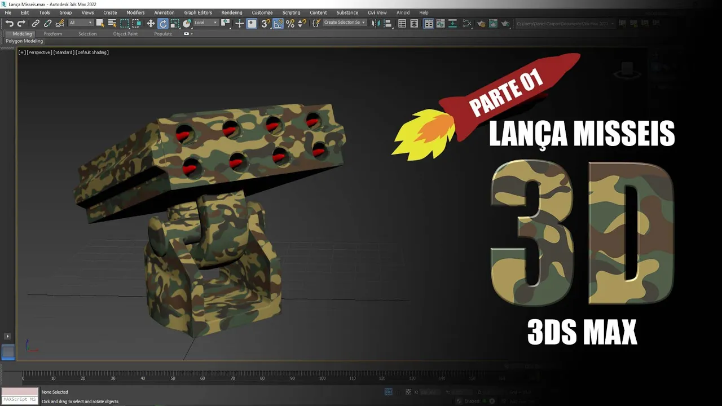Click the Render Production teapot icon
722x406 pixels.
click(x=505, y=23)
